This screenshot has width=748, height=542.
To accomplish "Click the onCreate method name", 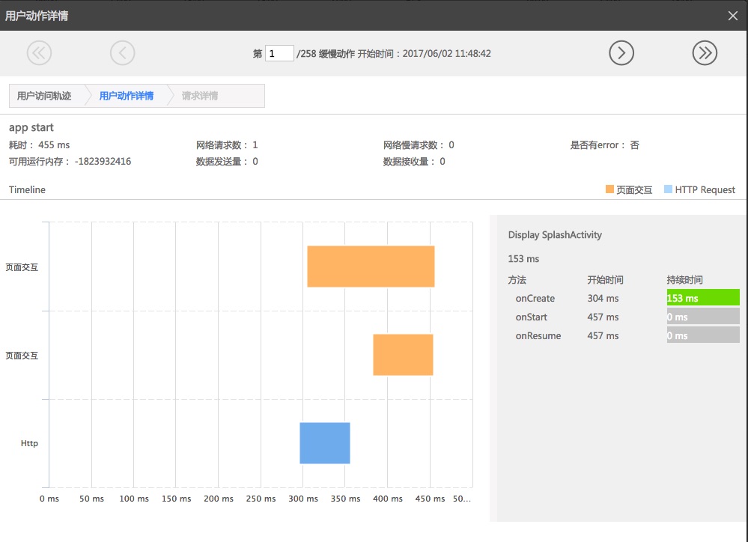I will pos(535,298).
